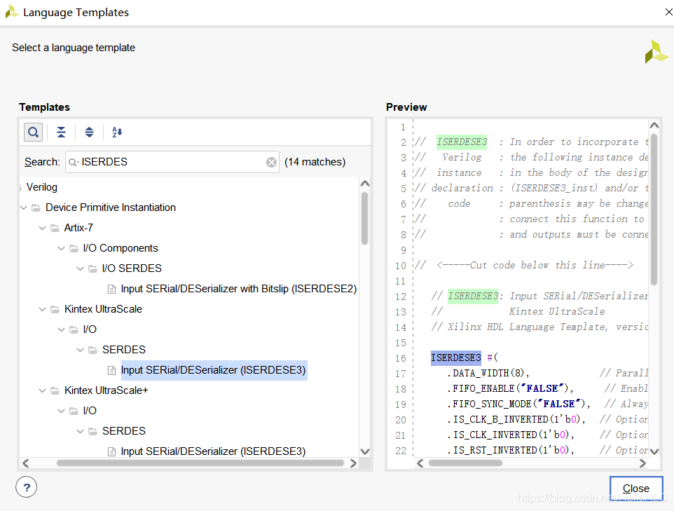Close the Language Templates dialog window
This screenshot has width=674, height=511.
click(669, 12)
